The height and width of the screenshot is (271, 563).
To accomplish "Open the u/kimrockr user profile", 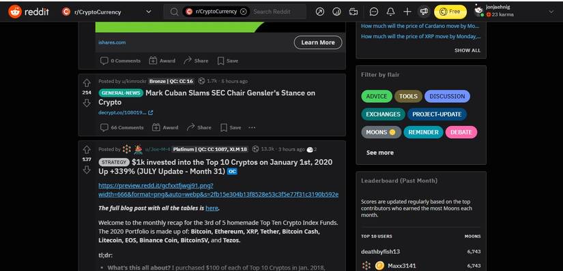I will point(134,81).
